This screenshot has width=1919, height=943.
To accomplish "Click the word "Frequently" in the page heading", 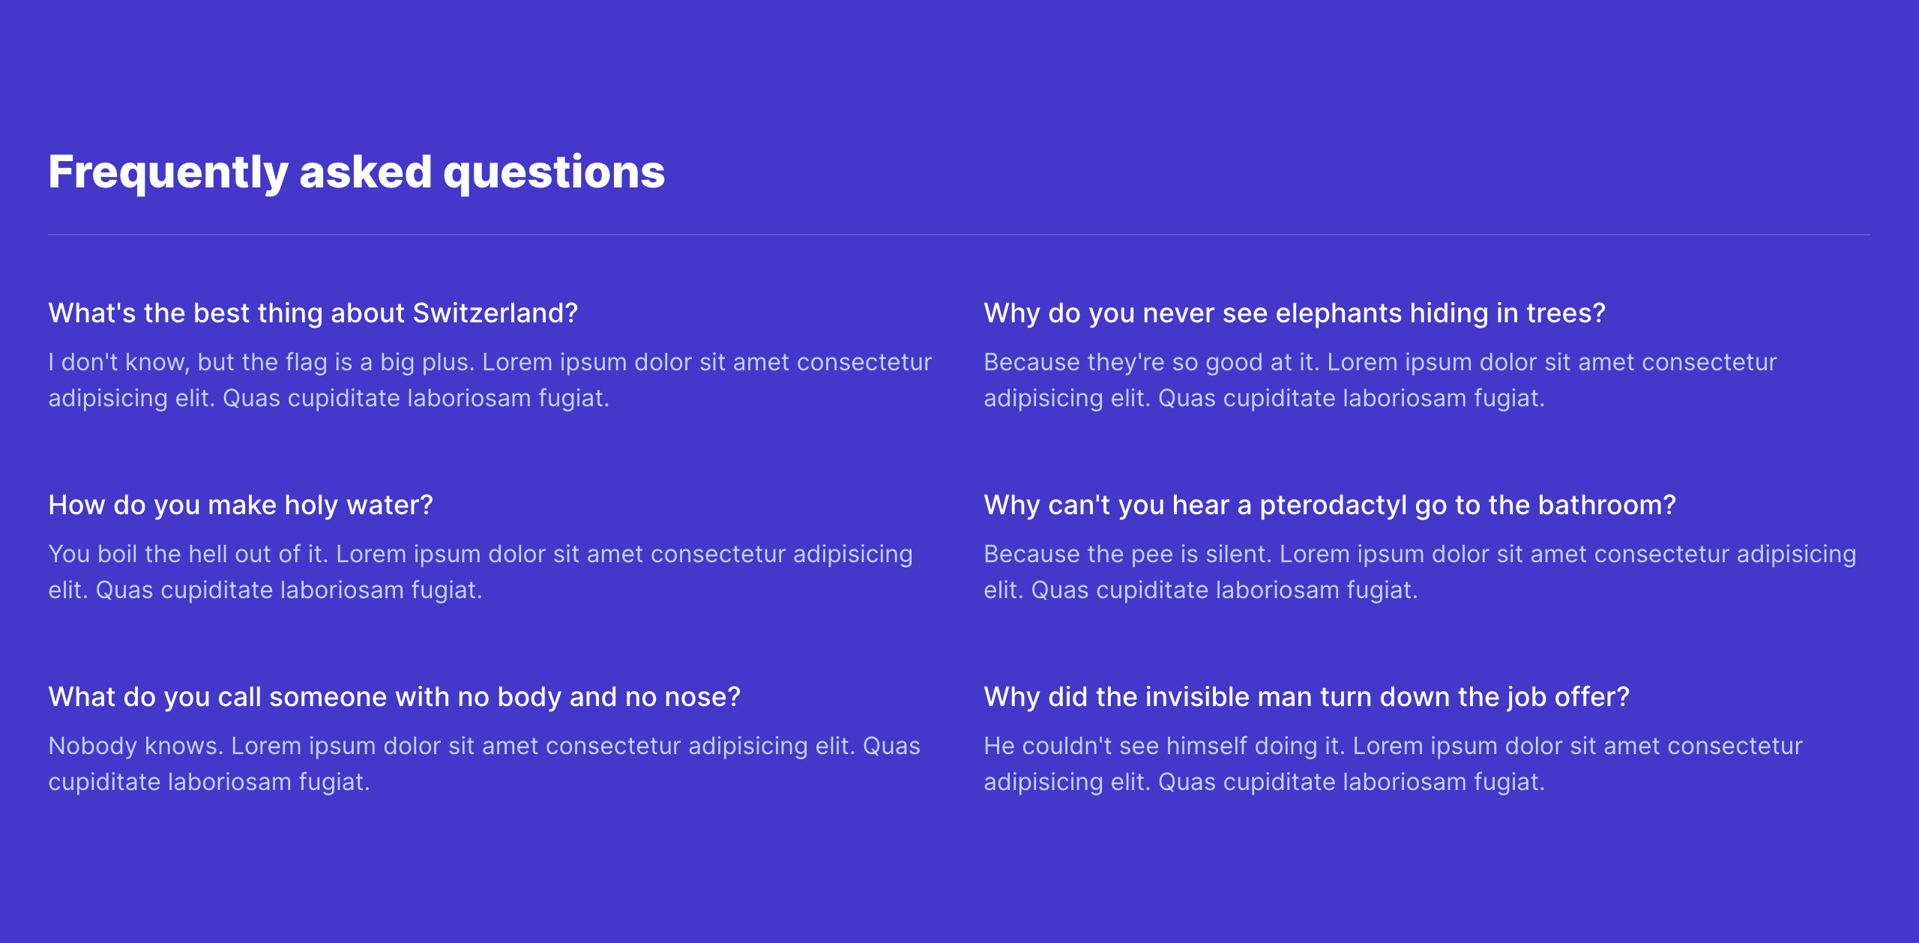I will (168, 172).
